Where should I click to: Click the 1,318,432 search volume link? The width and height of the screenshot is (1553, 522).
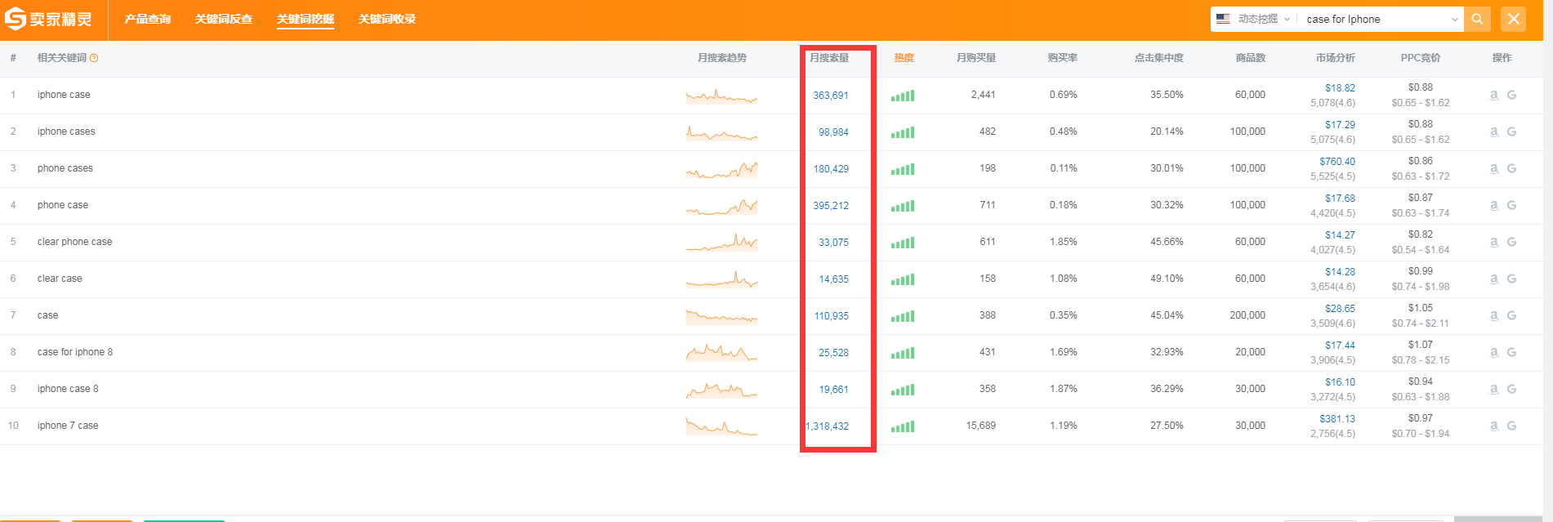[828, 426]
